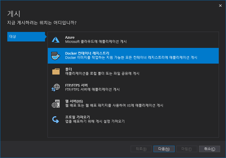This screenshot has height=158, width=226.
Task: Click the 다음(N) next button
Action: tap(164, 149)
